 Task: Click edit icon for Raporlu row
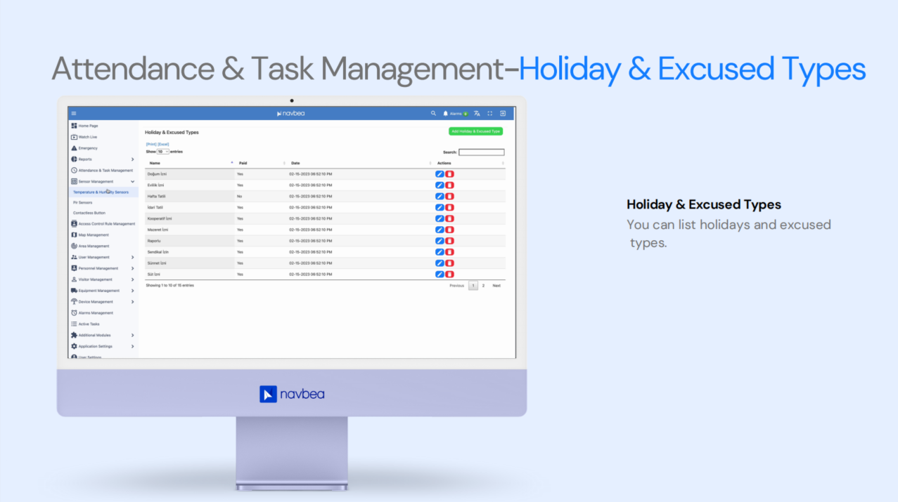pos(440,241)
